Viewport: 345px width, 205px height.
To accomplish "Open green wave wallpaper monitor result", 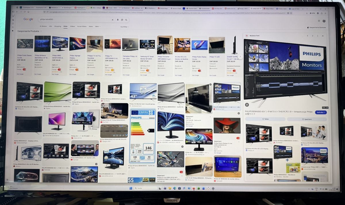I will click(x=57, y=92).
